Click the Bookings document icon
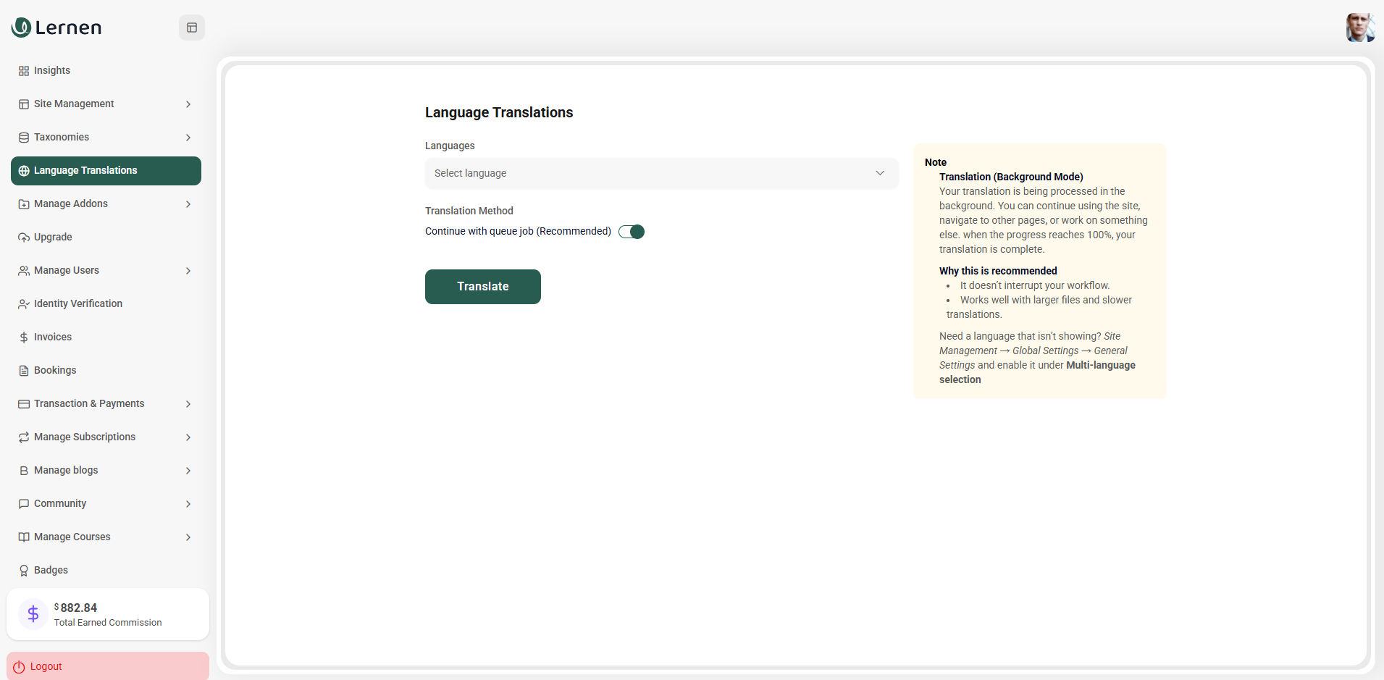The height and width of the screenshot is (680, 1384). pos(24,371)
